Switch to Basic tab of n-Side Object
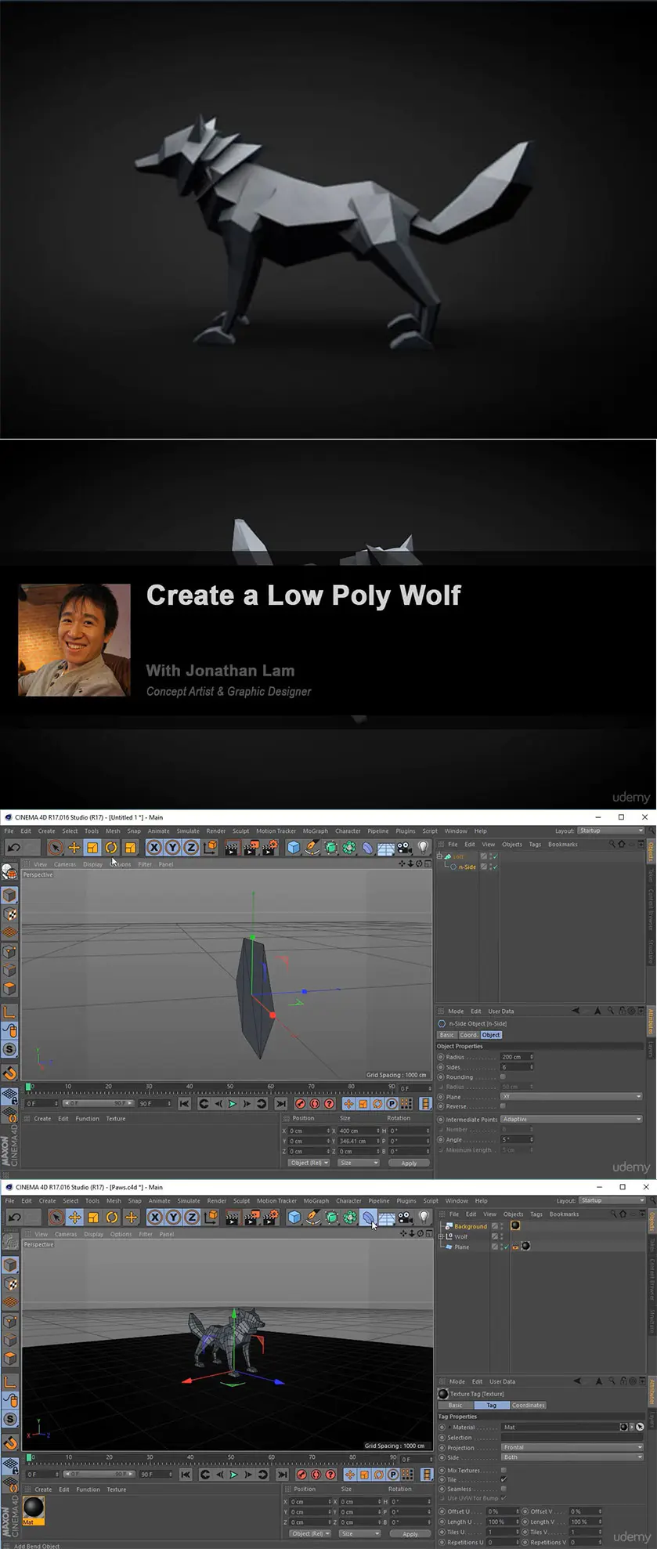Image resolution: width=657 pixels, height=1549 pixels. pyautogui.click(x=447, y=1035)
